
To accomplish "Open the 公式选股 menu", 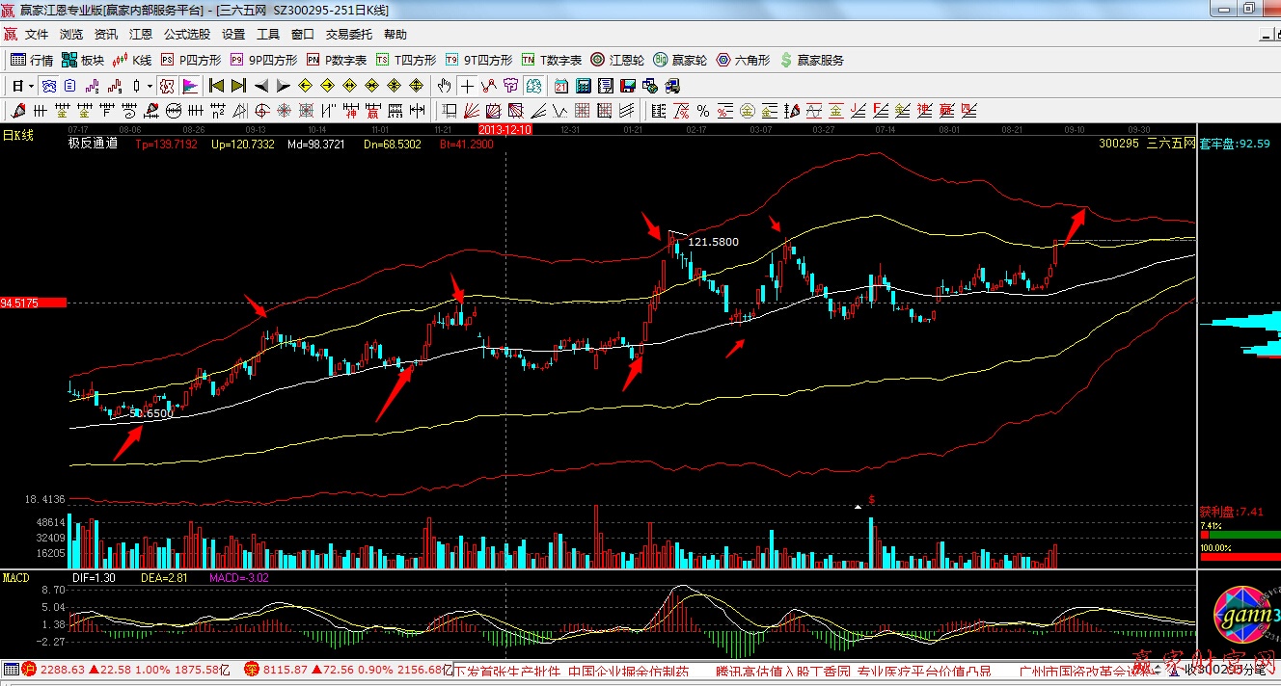I will 186,34.
